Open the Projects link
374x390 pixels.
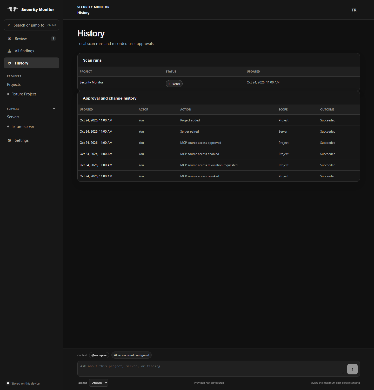click(14, 84)
